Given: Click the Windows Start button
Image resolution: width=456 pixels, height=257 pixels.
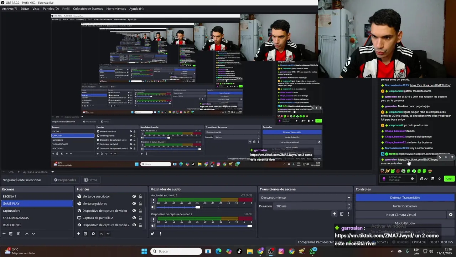Looking at the screenshot, I should [144, 251].
